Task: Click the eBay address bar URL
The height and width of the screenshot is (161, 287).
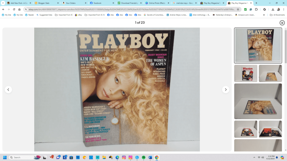Action: click(129, 9)
